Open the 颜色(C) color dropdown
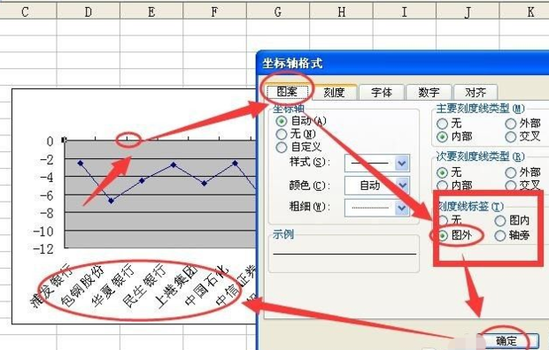Image resolution: width=549 pixels, height=350 pixels. pyautogui.click(x=402, y=186)
